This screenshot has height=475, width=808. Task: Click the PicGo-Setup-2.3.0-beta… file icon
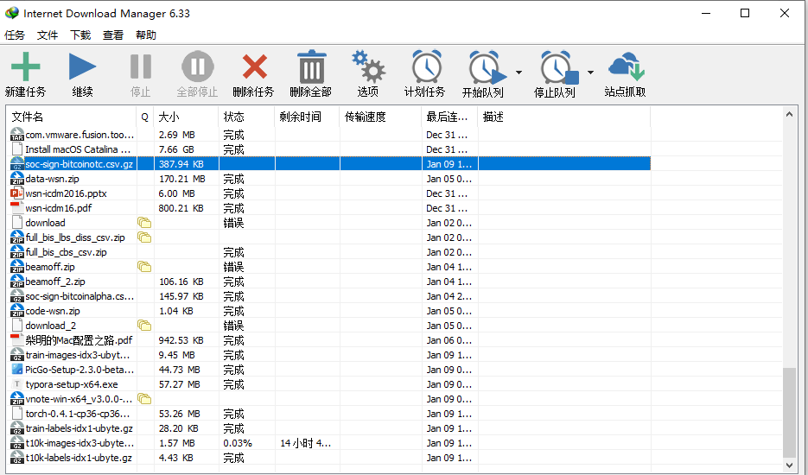coord(17,370)
